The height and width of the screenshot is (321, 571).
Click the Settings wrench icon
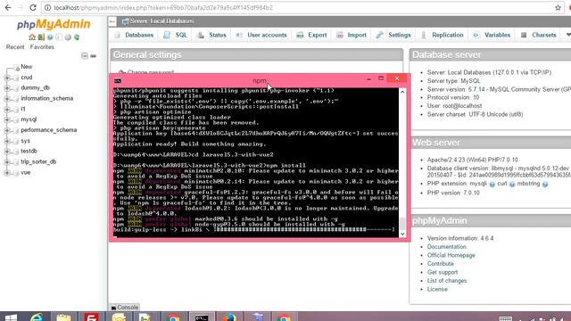pos(379,35)
